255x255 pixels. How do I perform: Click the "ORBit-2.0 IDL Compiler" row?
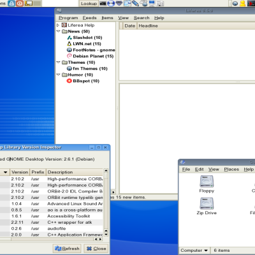tap(52, 191)
